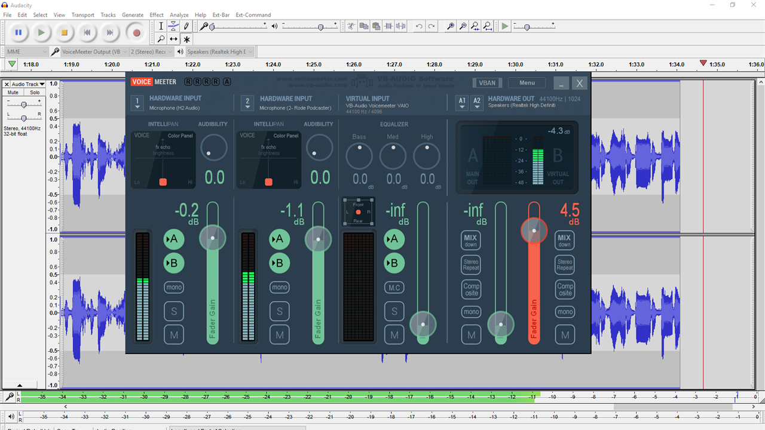Click the Trim audio icon

point(388,26)
